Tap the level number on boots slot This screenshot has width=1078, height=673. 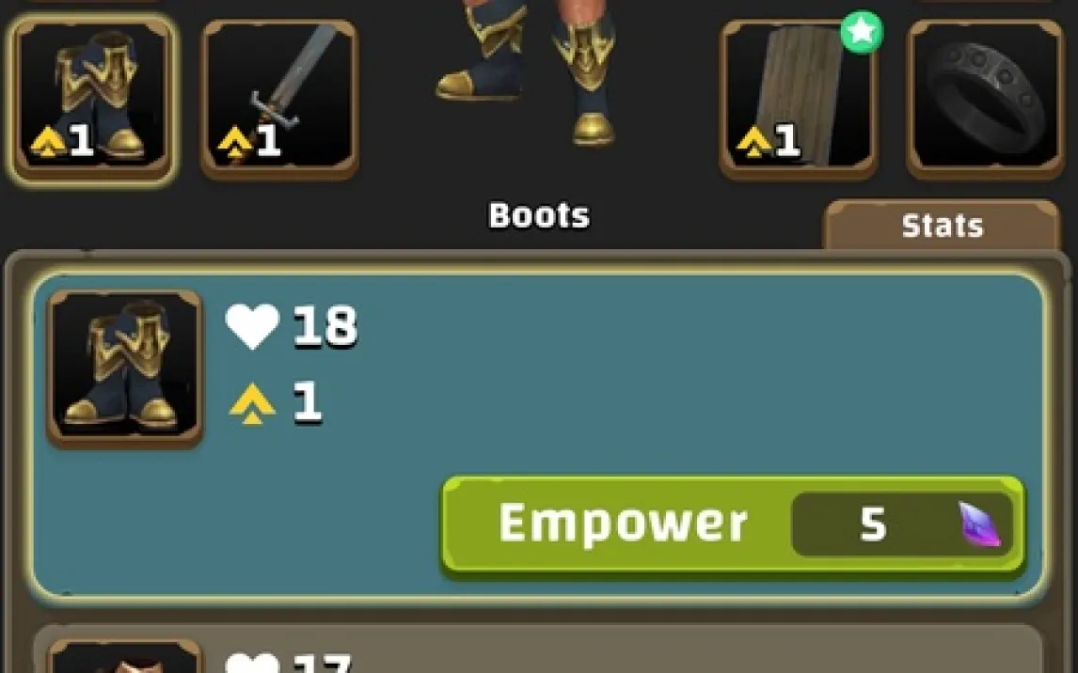81,141
